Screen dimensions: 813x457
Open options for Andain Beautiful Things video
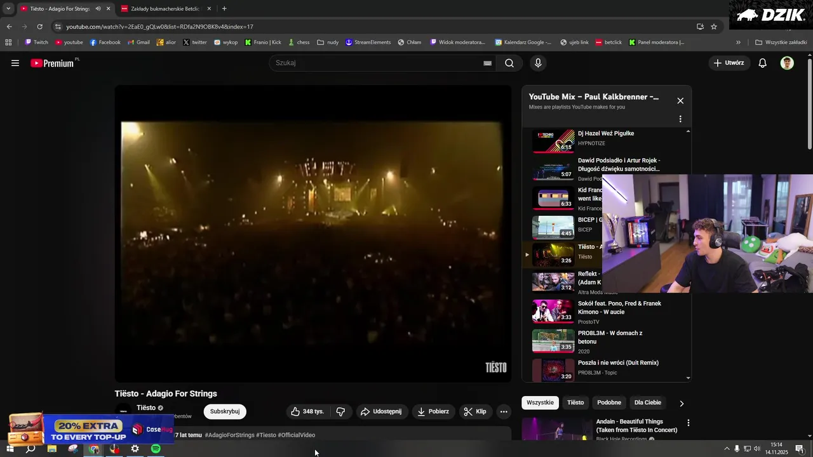pyautogui.click(x=688, y=423)
